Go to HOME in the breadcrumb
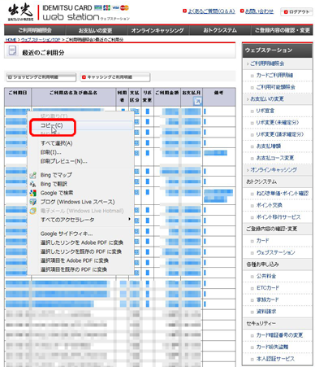The image size is (315, 367). pos(11,40)
